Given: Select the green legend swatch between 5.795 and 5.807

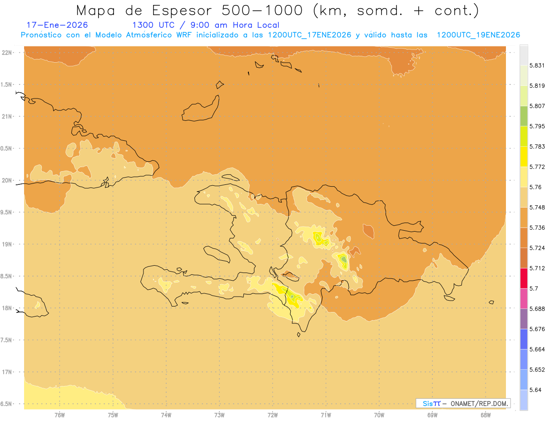Looking at the screenshot, I should 524,116.
